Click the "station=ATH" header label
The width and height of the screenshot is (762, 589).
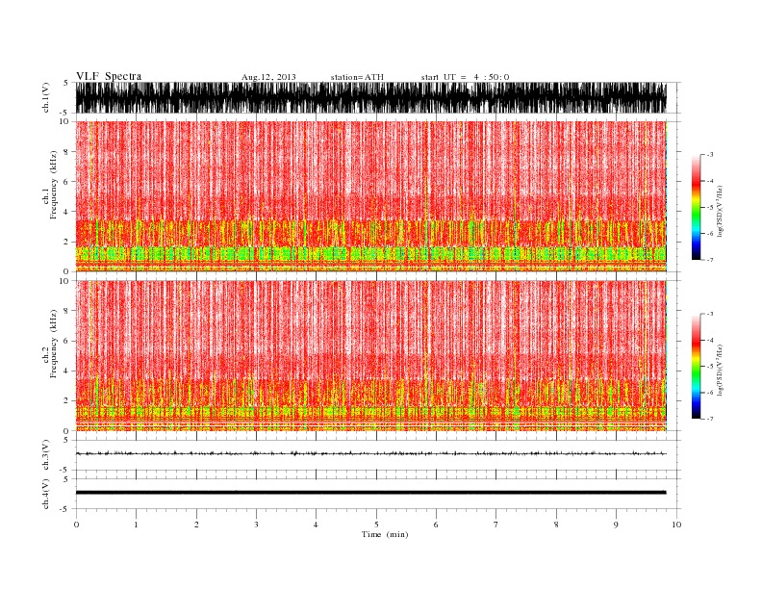[357, 77]
